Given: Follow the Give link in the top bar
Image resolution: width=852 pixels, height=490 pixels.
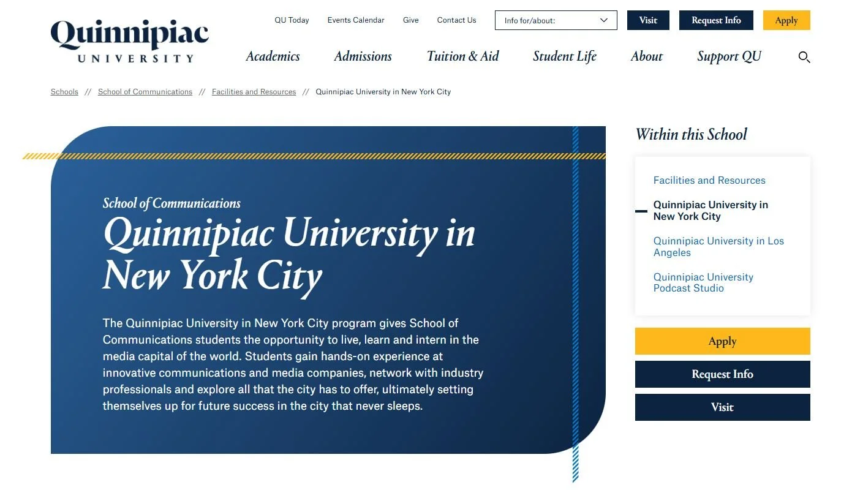Looking at the screenshot, I should tap(411, 20).
